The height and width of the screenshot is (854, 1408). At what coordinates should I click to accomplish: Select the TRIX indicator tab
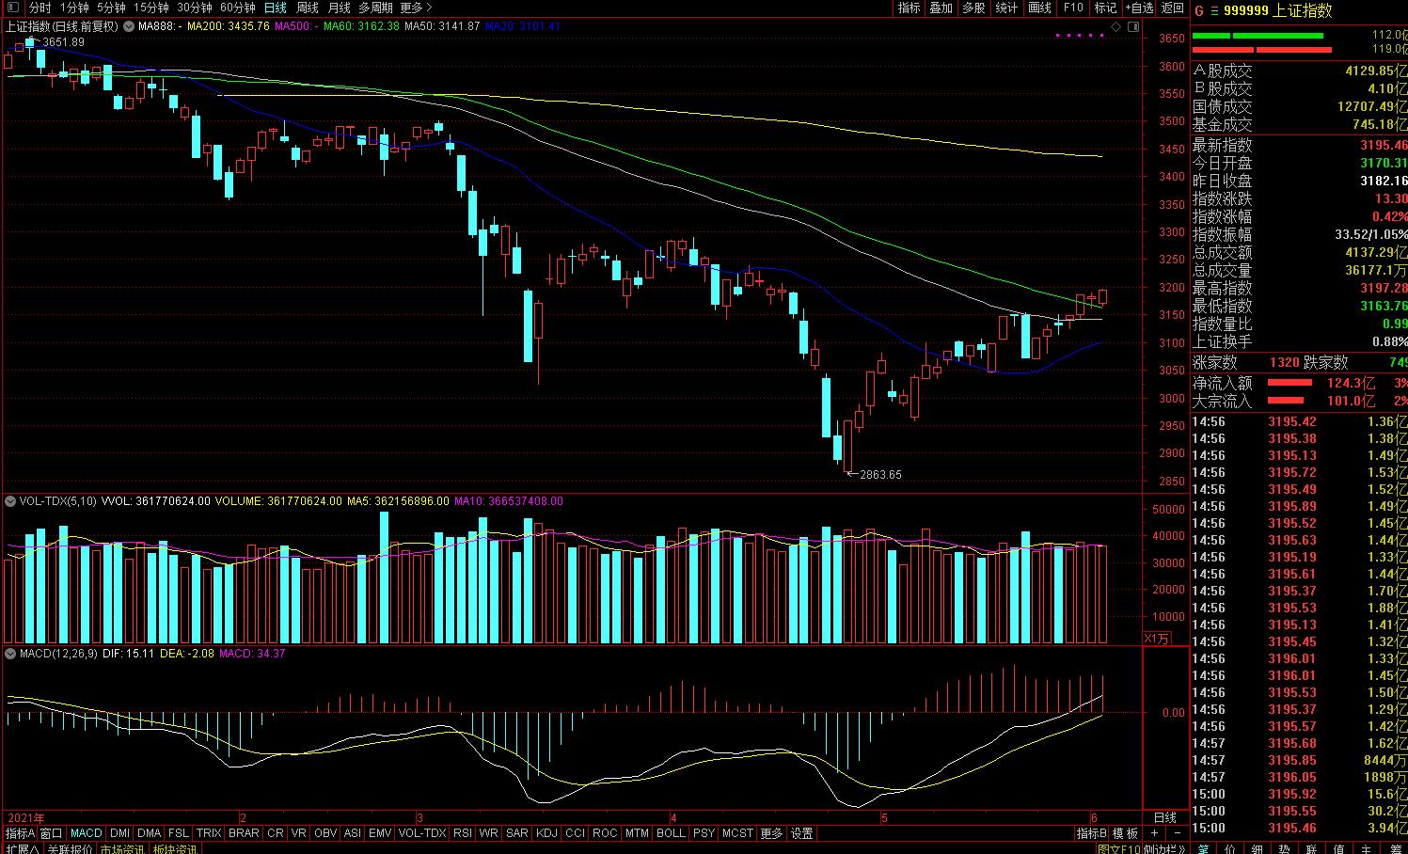pyautogui.click(x=209, y=833)
